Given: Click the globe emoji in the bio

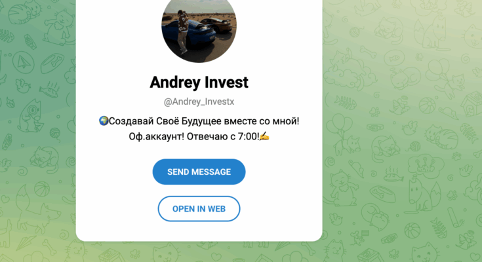Looking at the screenshot, I should coord(104,121).
